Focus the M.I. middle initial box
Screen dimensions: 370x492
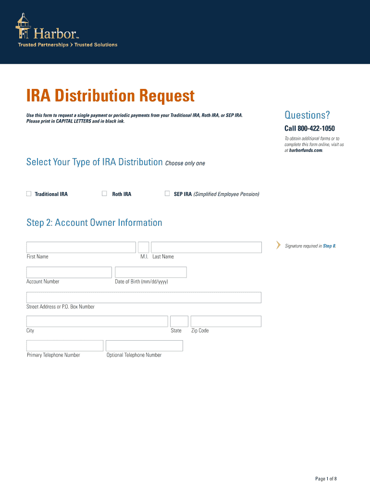[143, 247]
